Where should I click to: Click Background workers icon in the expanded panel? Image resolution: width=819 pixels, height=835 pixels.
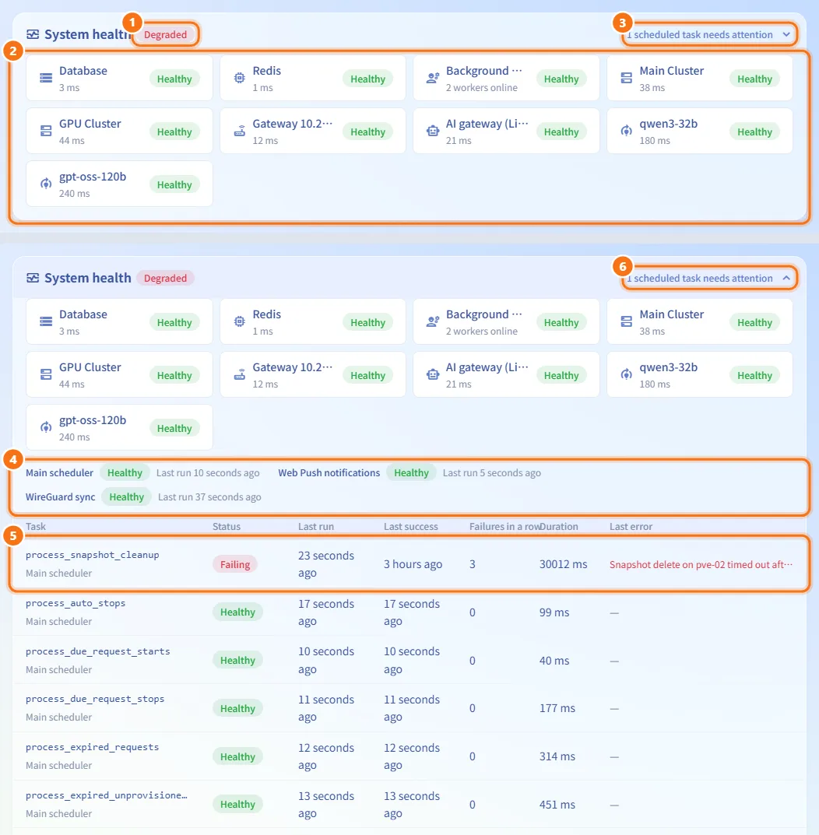tap(433, 321)
